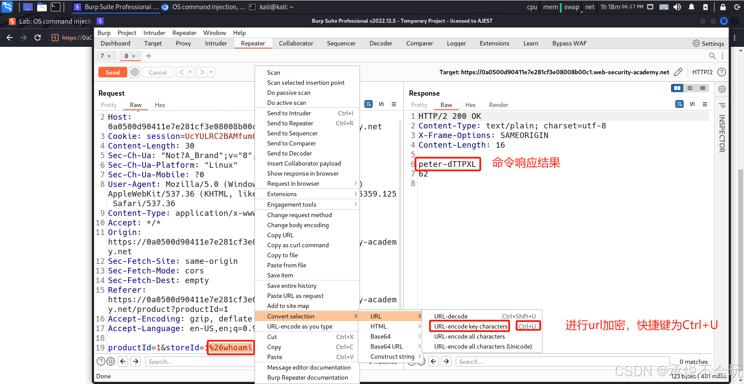Switch Request view to Hex
The height and width of the screenshot is (384, 744).
pyautogui.click(x=160, y=105)
